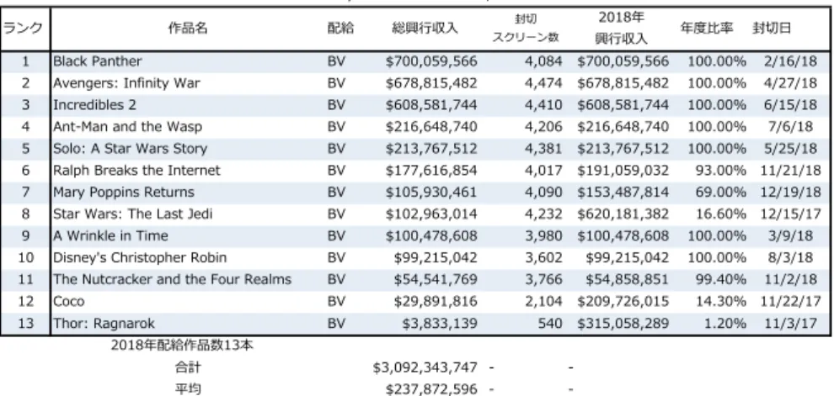Image resolution: width=834 pixels, height=396 pixels.
Task: Click total gross $3,833,139 for Thor
Action: pos(440,324)
